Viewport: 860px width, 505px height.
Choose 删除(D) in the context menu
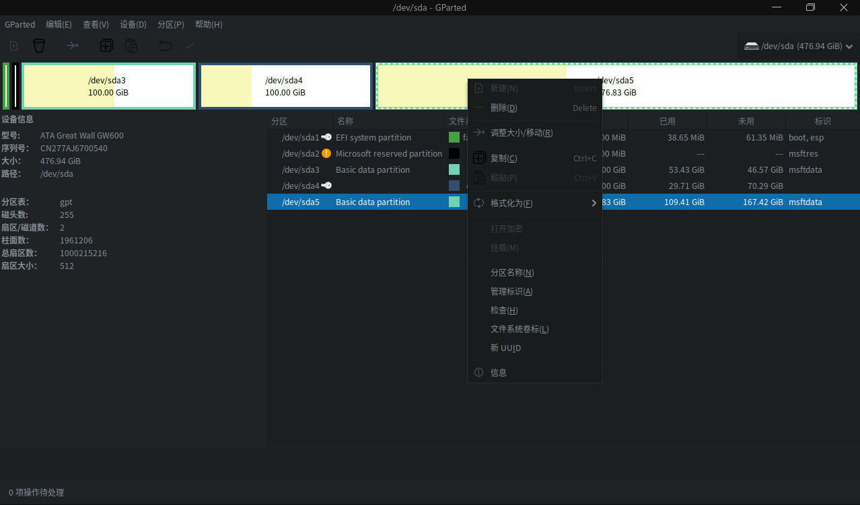click(x=535, y=108)
